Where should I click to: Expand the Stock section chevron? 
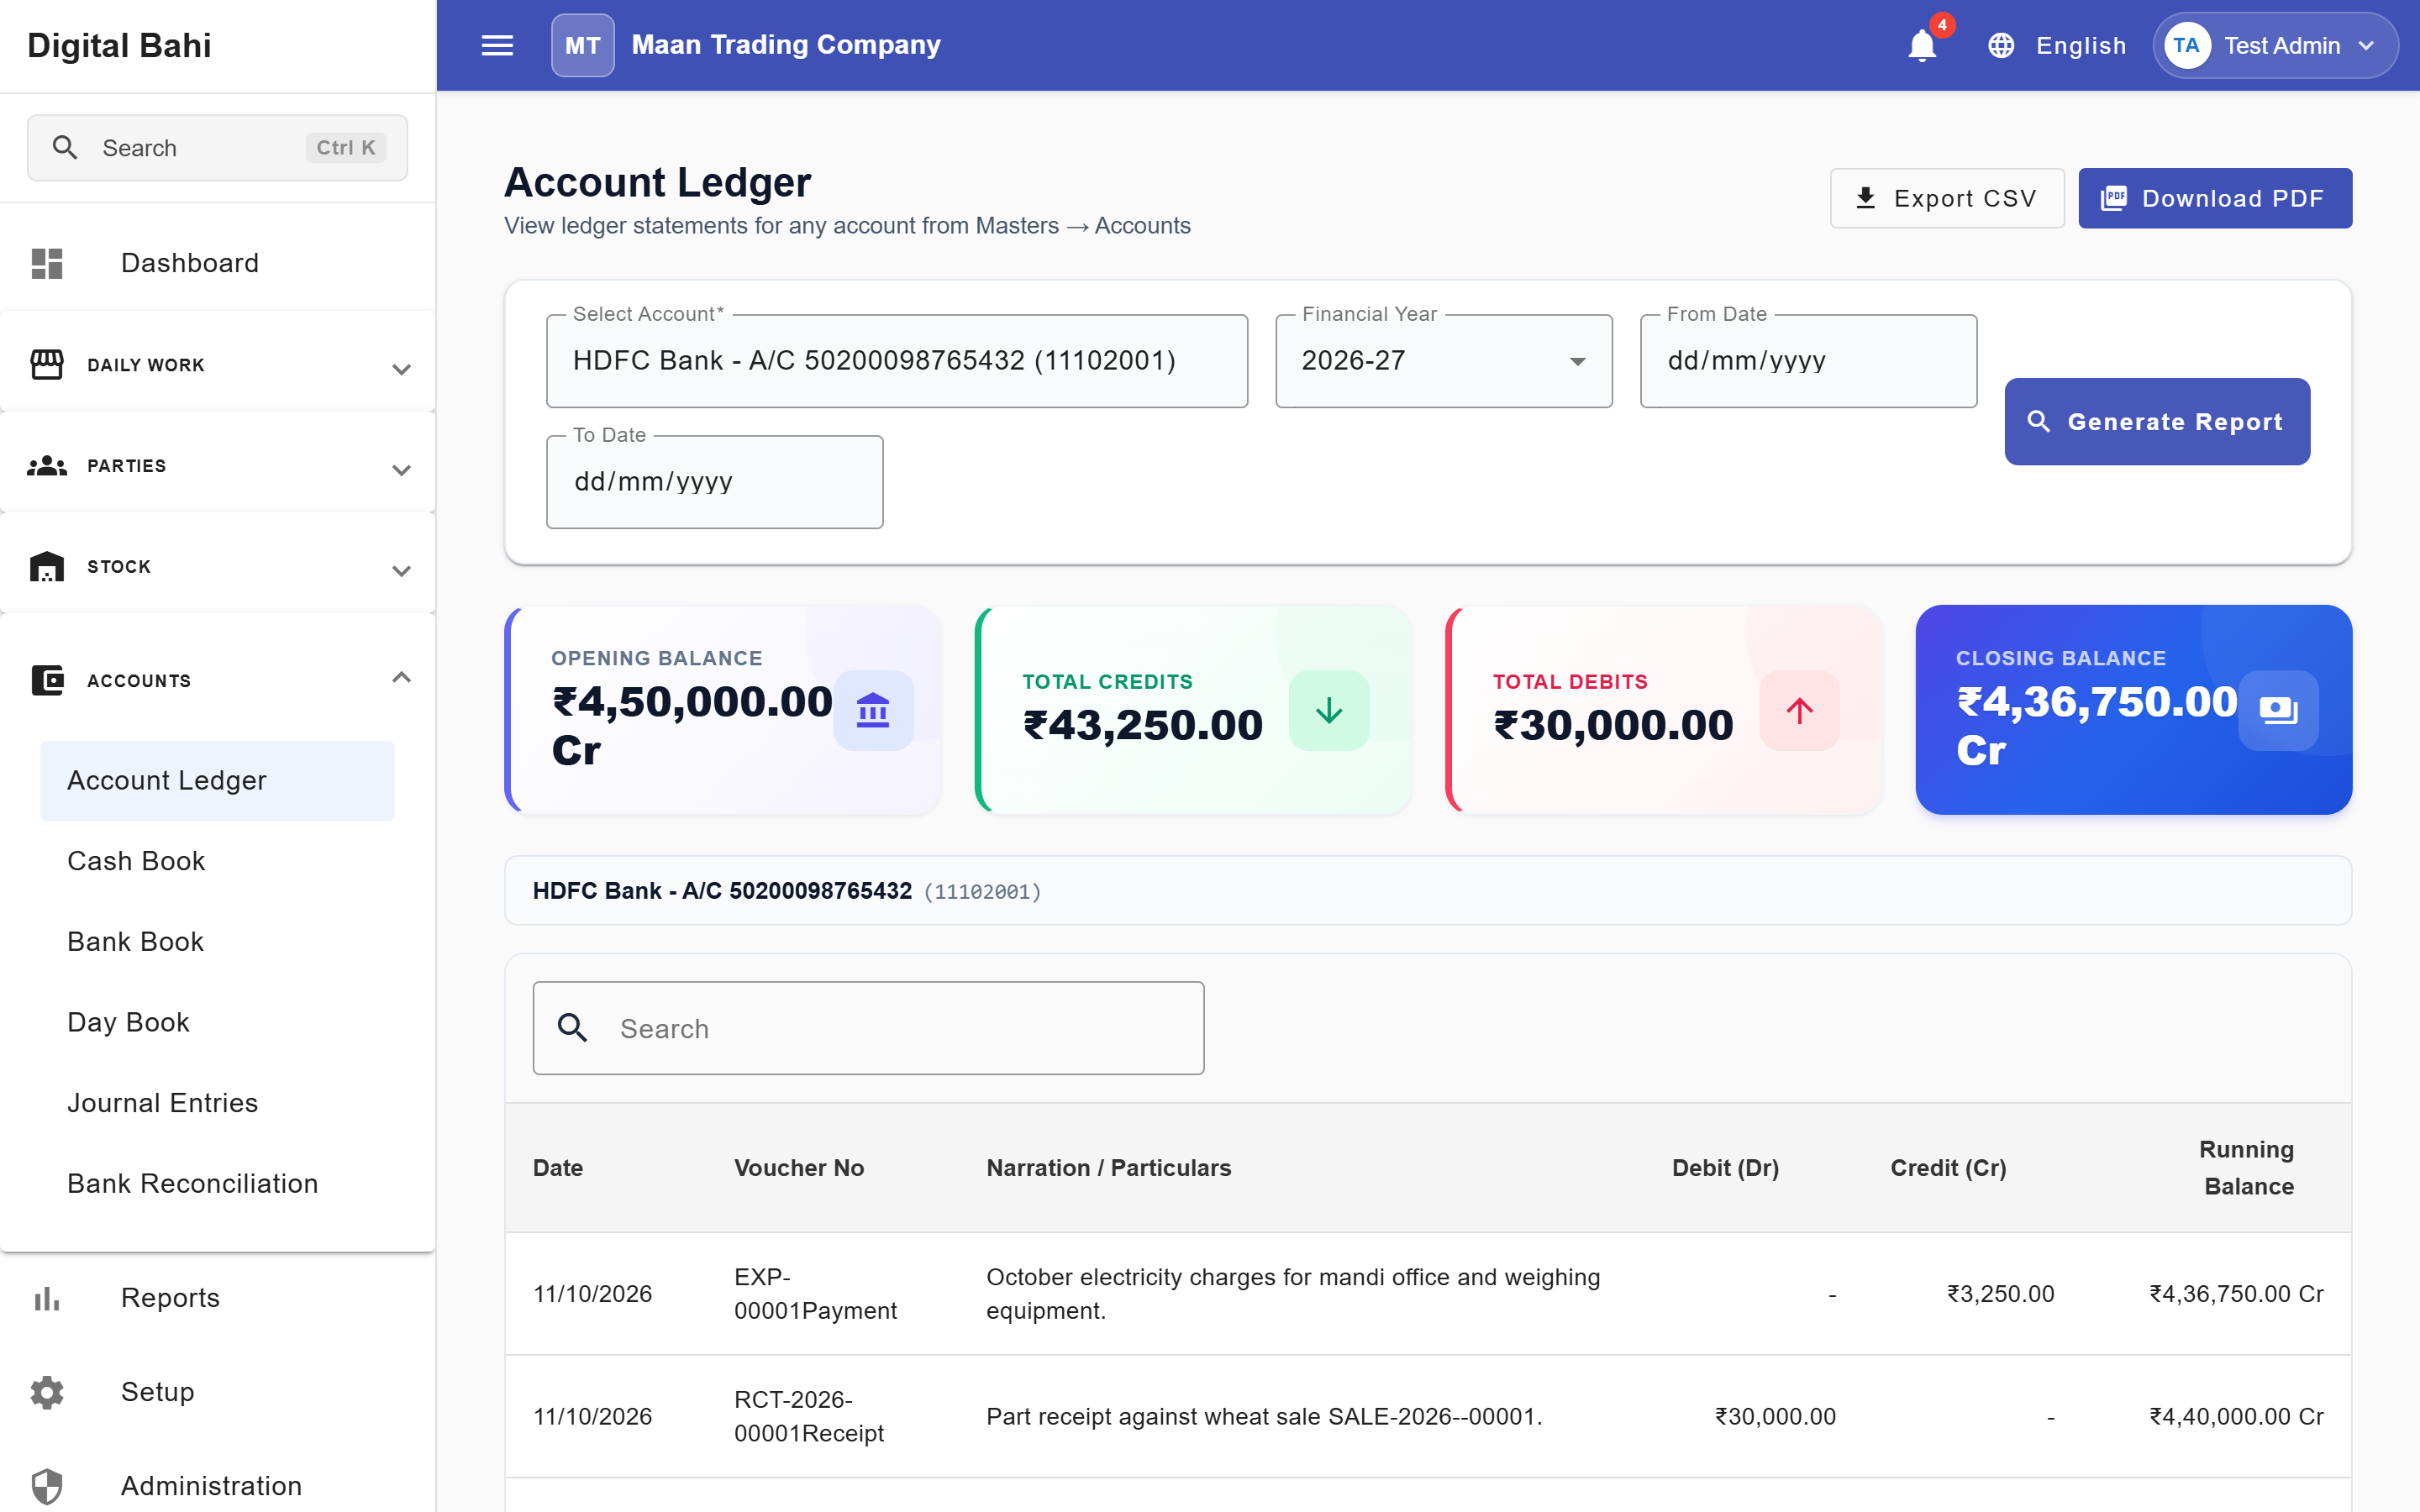pyautogui.click(x=401, y=571)
